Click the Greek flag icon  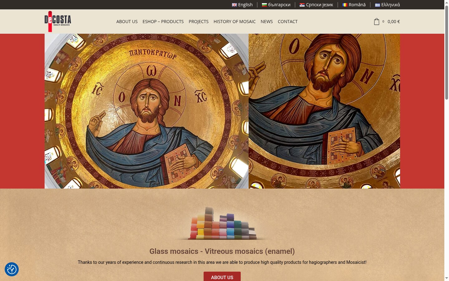378,5
